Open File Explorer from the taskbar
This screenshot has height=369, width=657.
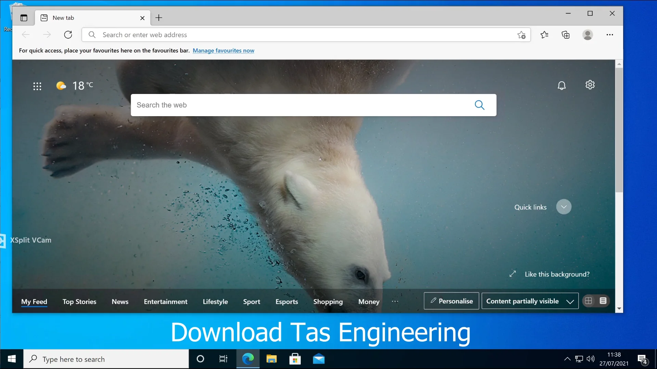coord(271,359)
